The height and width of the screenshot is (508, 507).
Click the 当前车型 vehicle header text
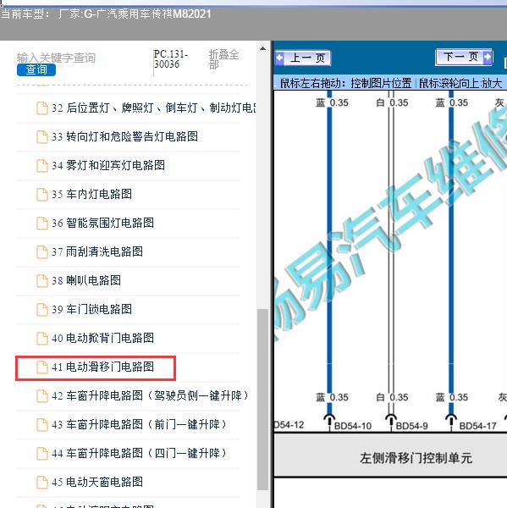(x=106, y=14)
